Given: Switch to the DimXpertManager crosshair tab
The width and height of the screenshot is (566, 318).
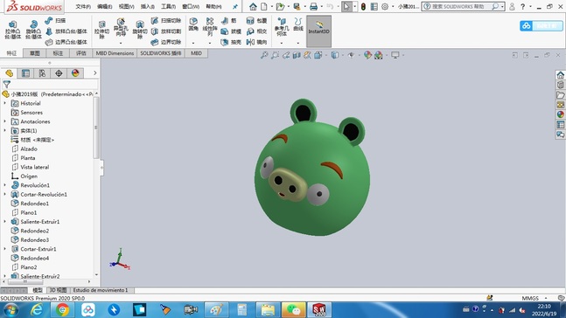Looking at the screenshot, I should point(59,73).
